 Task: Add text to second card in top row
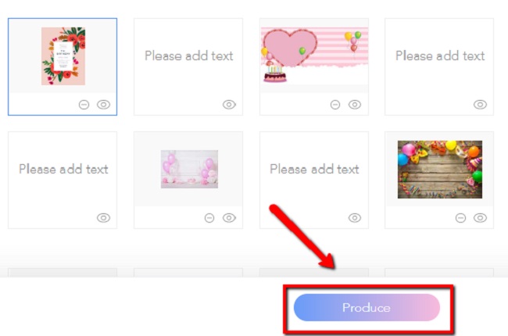point(188,56)
